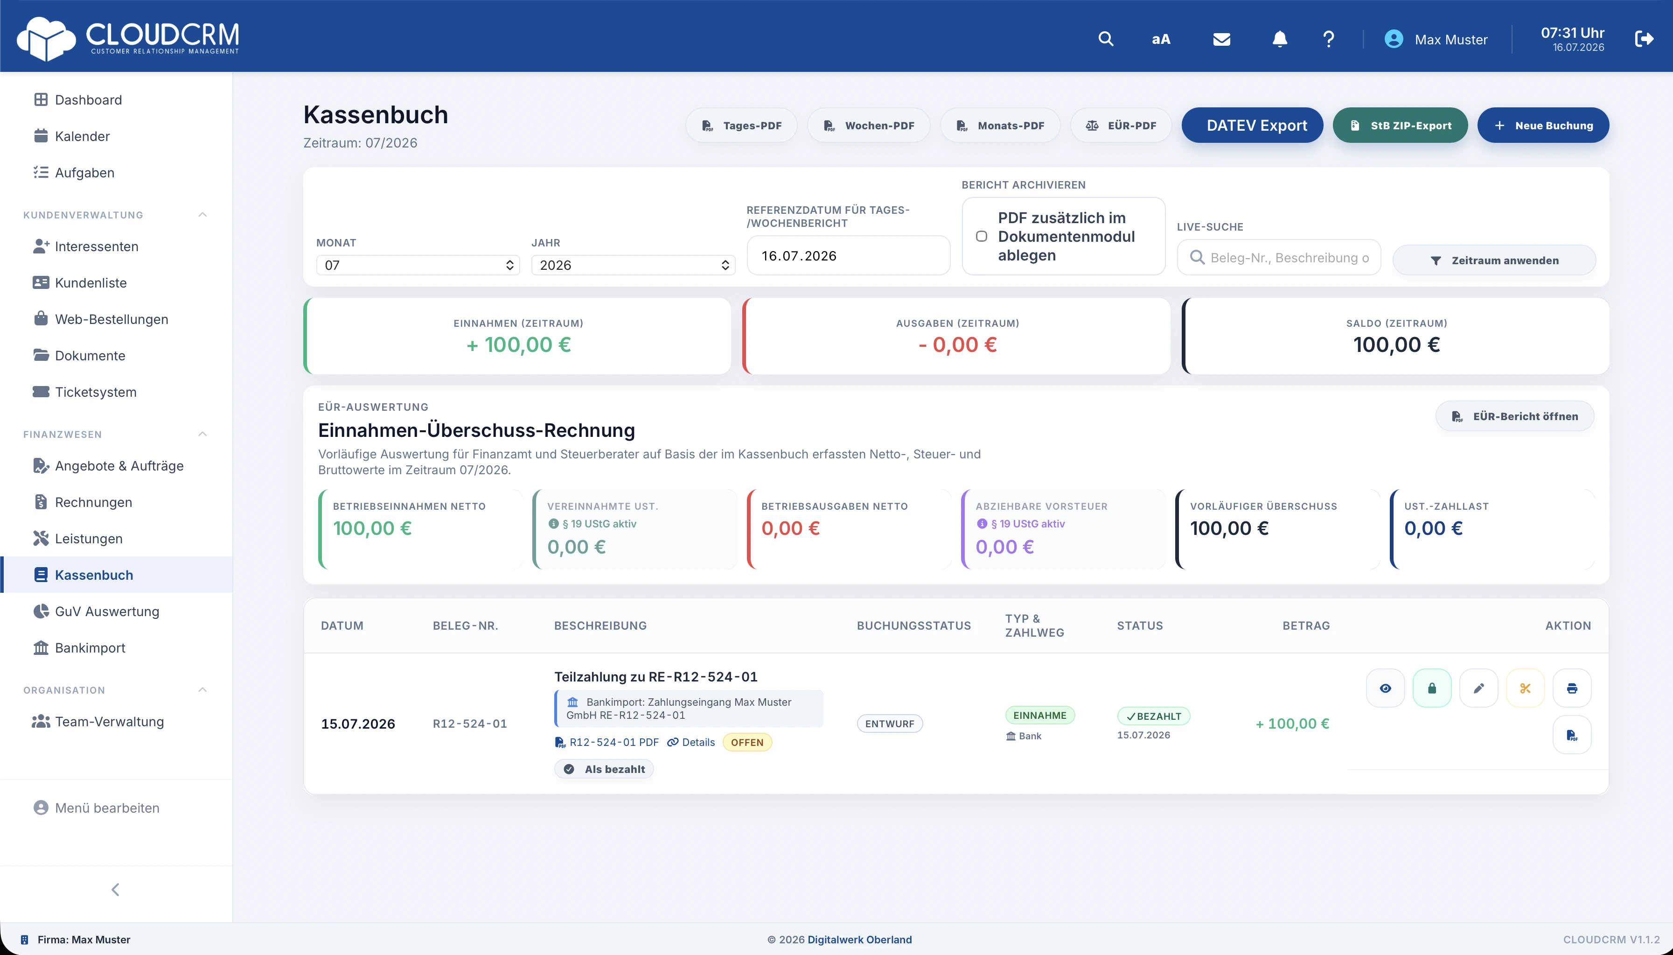Collapse the sidebar with left chevron
The image size is (1673, 955).
tap(115, 889)
